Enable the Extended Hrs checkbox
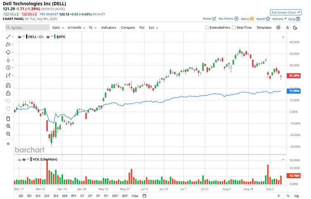 [x=207, y=28]
